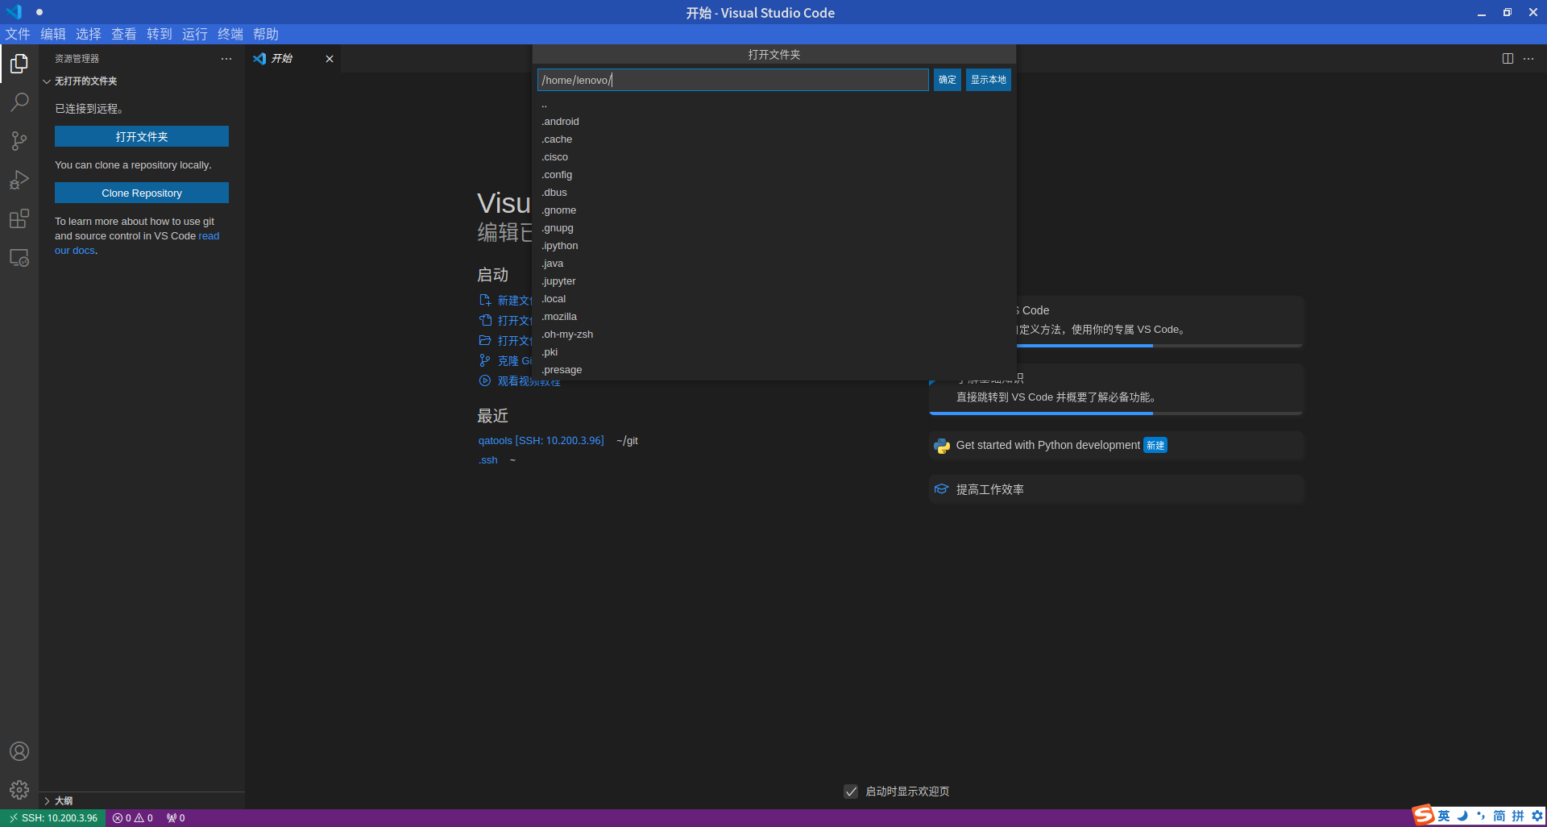Click the graduation cap icon by 提高工作效率
The image size is (1547, 827).
[x=941, y=489]
